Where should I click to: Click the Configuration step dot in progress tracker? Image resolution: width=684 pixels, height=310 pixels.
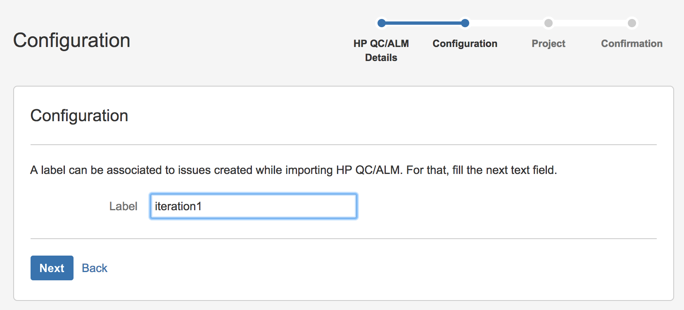465,23
